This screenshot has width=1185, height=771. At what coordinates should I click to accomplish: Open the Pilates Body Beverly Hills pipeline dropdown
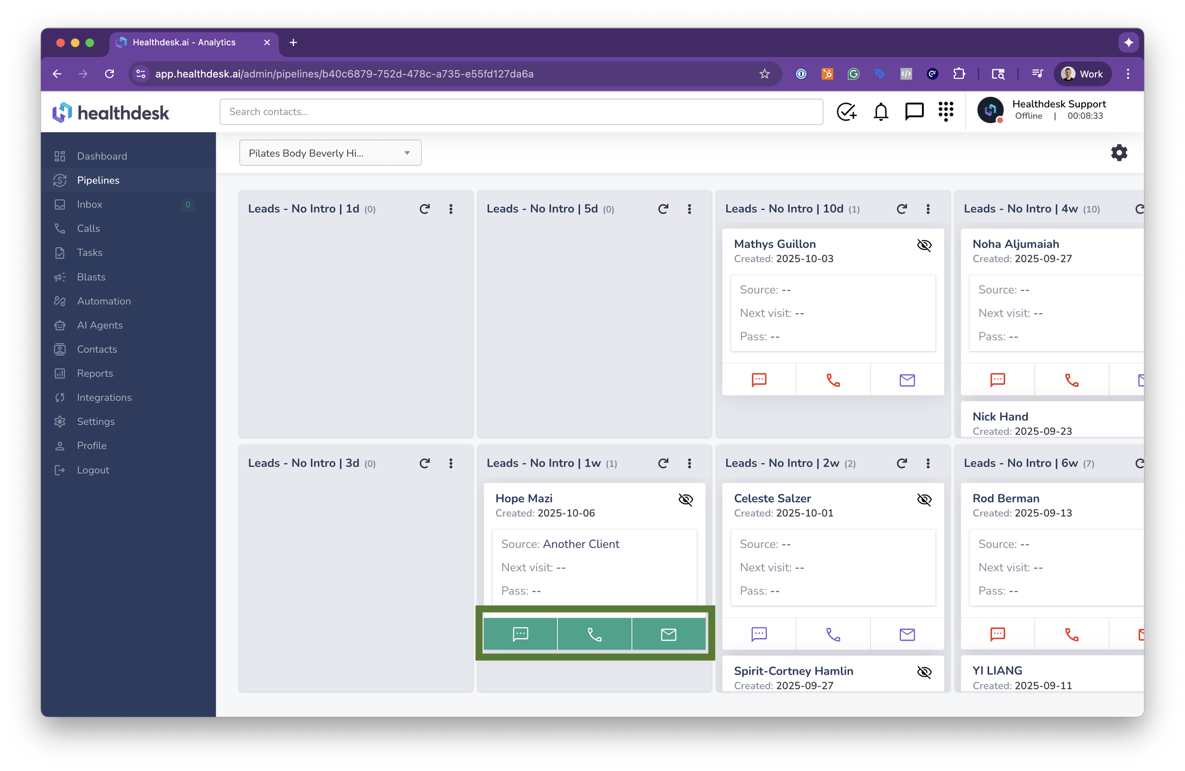[330, 153]
